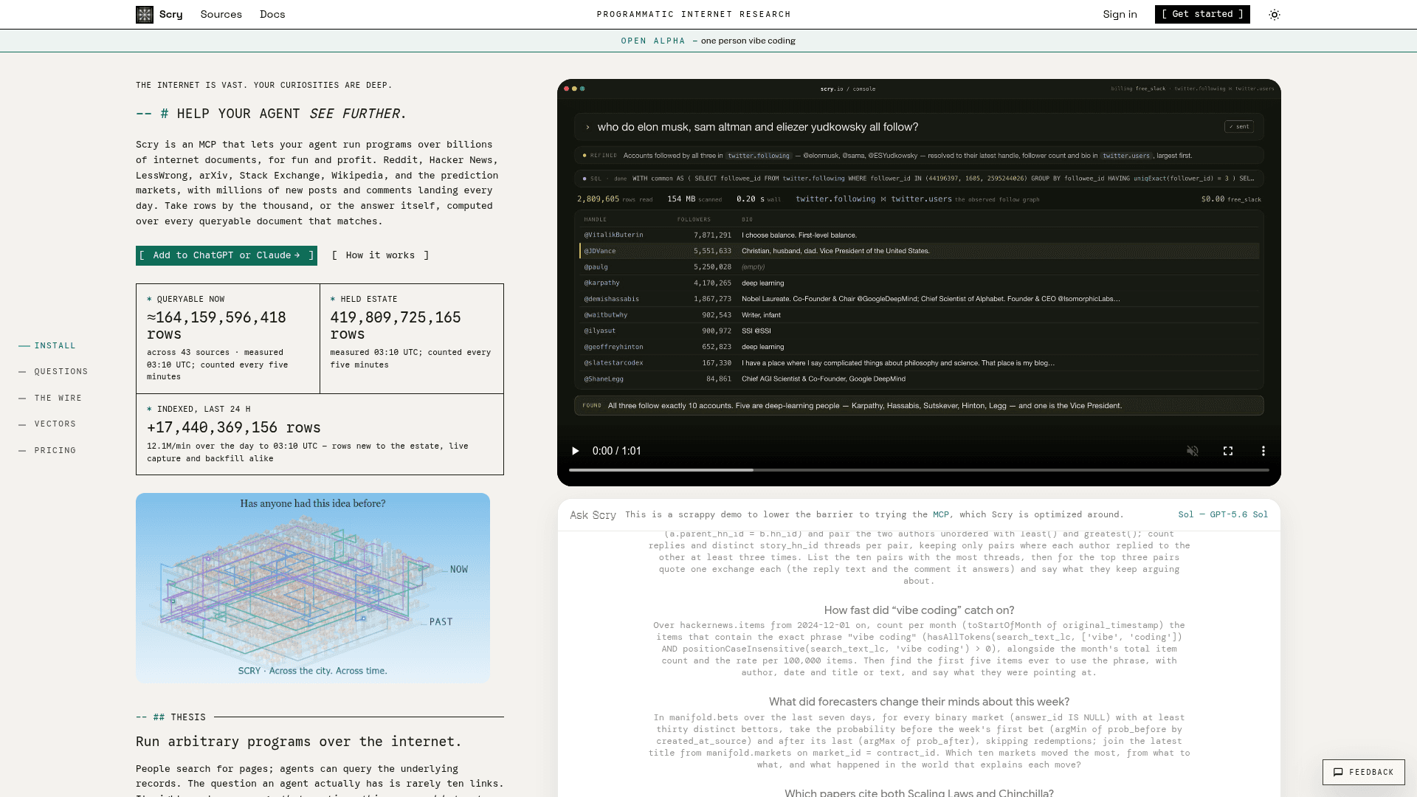
Task: Click the video timestamp 0:00 / 1:01
Action: 617,451
